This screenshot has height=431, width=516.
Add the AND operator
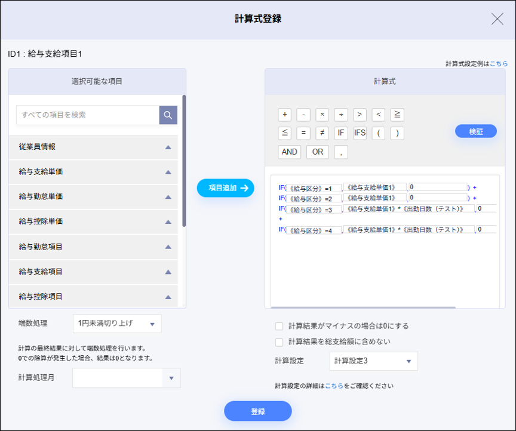coord(289,152)
